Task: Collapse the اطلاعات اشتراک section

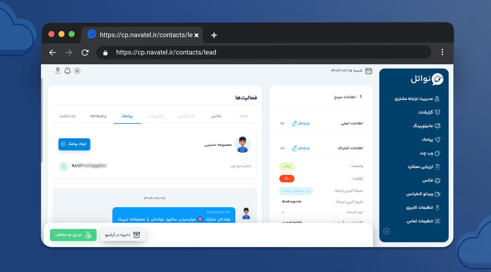Action: click(282, 148)
